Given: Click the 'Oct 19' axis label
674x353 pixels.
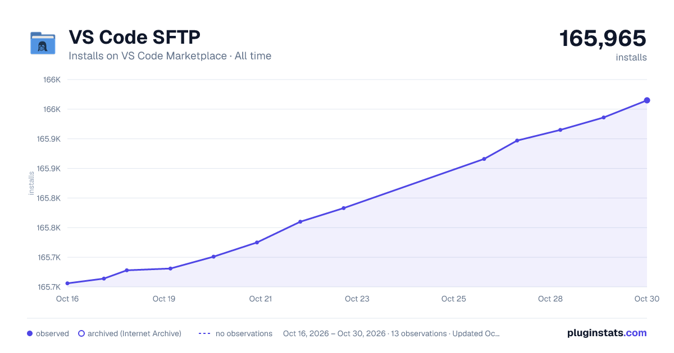Looking at the screenshot, I should click(x=164, y=299).
